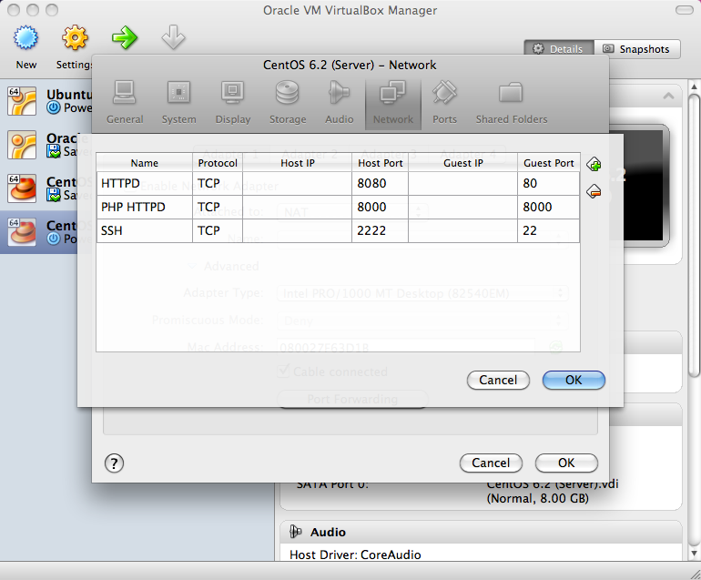Switch to Snapshots view

[x=637, y=49]
